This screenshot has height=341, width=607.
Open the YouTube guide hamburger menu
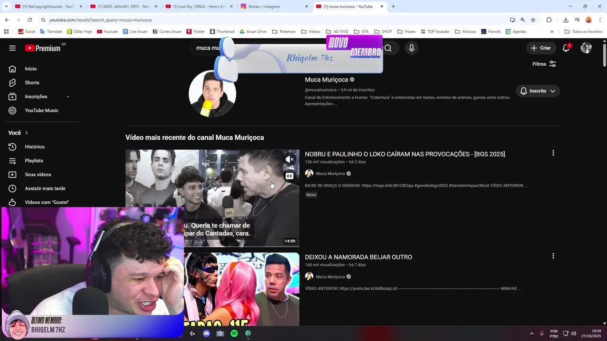tap(12, 48)
